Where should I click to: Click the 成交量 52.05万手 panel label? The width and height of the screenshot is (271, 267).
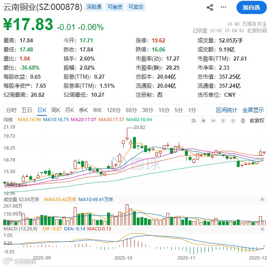click(x=21, y=199)
